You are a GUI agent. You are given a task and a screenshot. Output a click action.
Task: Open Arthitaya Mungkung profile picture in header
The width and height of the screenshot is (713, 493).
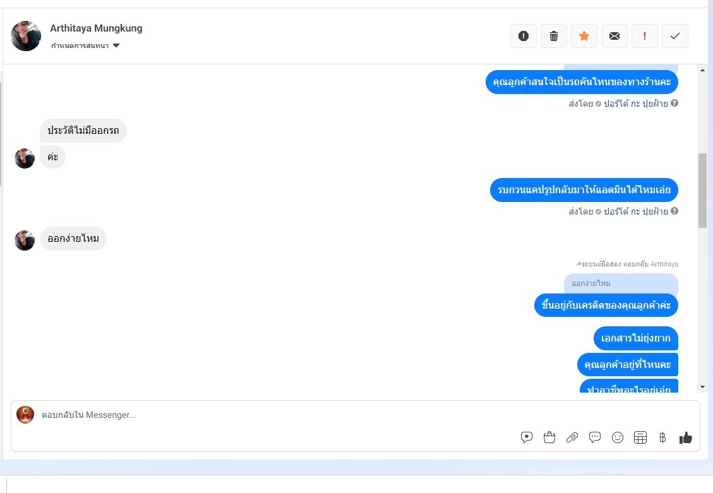point(26,36)
